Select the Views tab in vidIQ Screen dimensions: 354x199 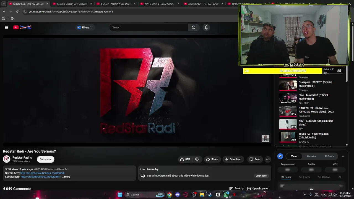tap(294, 156)
